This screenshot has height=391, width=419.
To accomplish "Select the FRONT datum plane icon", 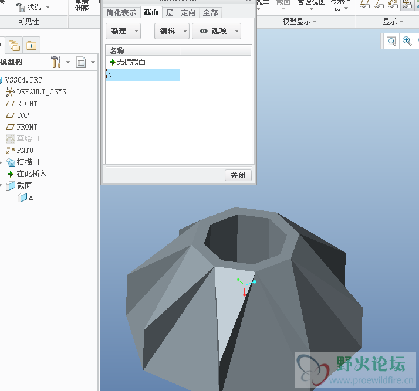I will [10, 127].
